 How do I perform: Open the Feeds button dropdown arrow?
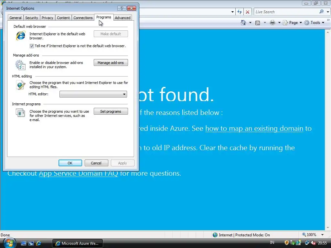point(265,23)
